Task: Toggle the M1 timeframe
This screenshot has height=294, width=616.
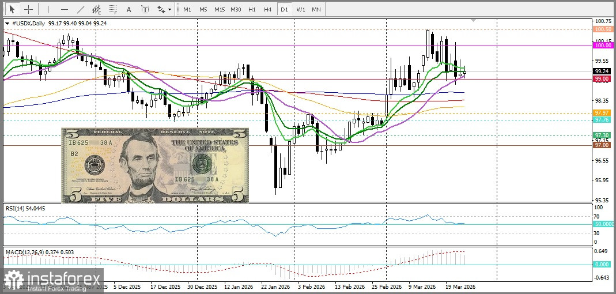Action: (x=187, y=9)
